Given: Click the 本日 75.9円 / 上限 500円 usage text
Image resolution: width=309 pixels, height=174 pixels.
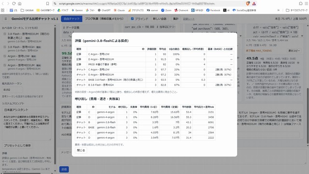Looking at the screenshot, I should [291, 19].
